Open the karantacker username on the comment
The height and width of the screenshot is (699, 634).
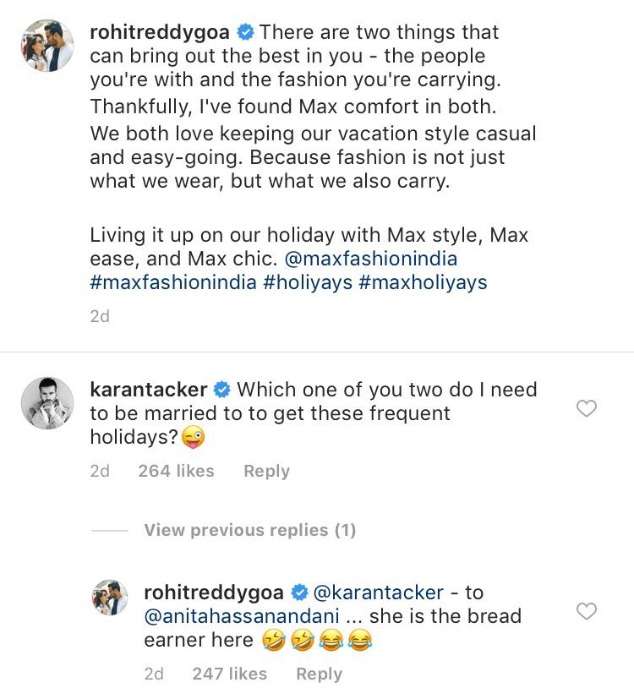pos(148,390)
